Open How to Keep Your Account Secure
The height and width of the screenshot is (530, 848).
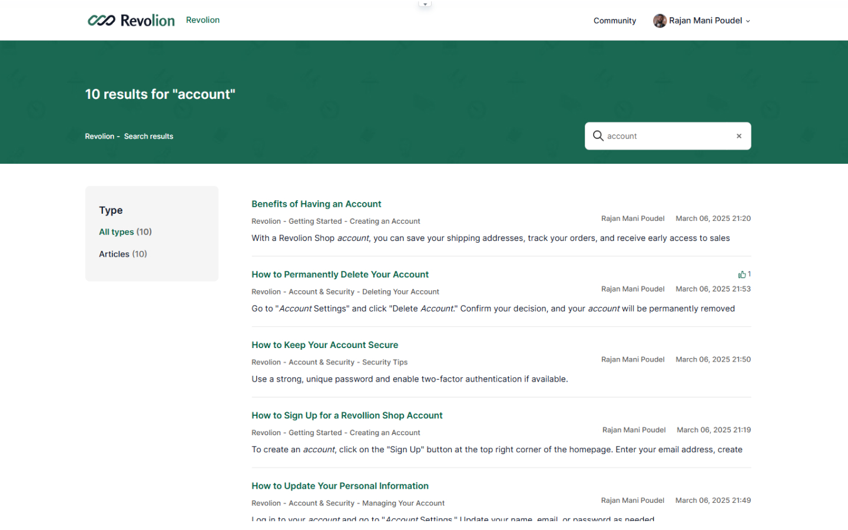324,345
